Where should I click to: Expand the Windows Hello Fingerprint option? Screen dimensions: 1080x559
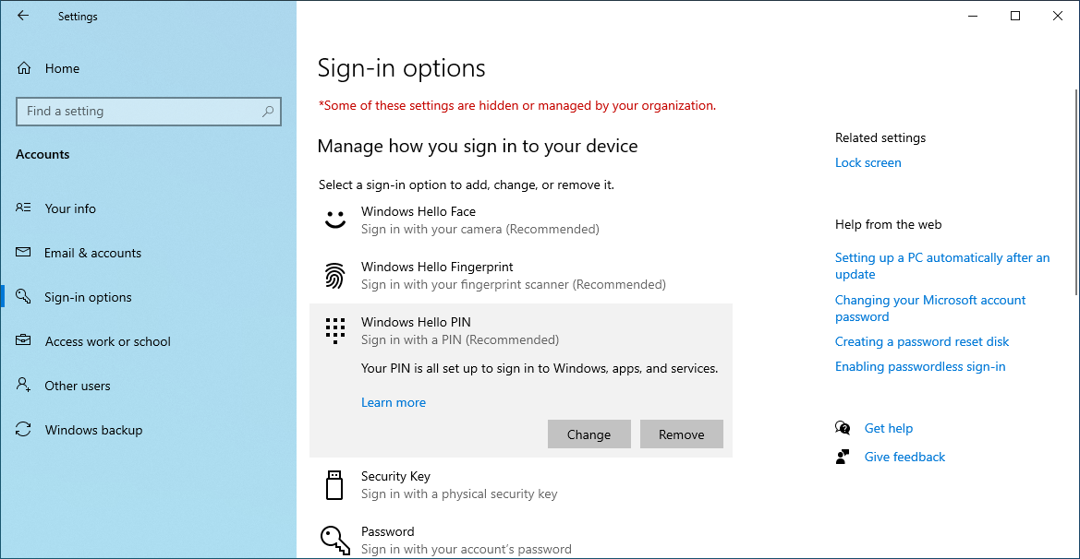tap(513, 276)
